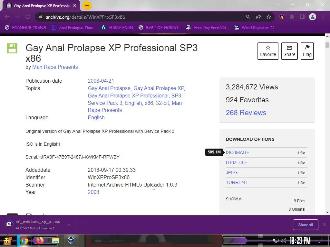Open Google Chrome from the taskbar
This screenshot has height=247, width=330.
(x=24, y=241)
